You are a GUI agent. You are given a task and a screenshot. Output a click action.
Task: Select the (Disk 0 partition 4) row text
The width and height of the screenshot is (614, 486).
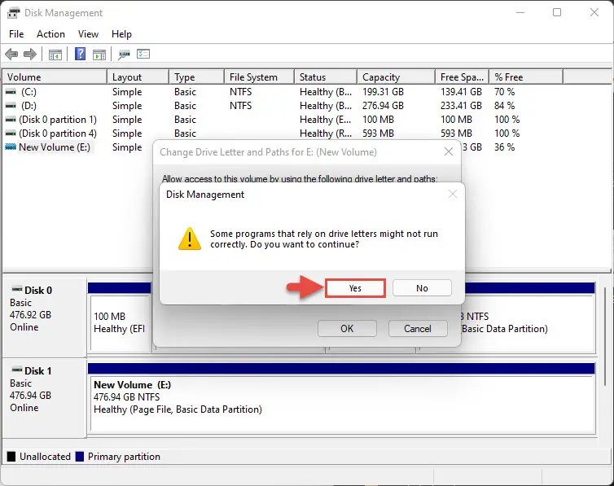coord(58,134)
